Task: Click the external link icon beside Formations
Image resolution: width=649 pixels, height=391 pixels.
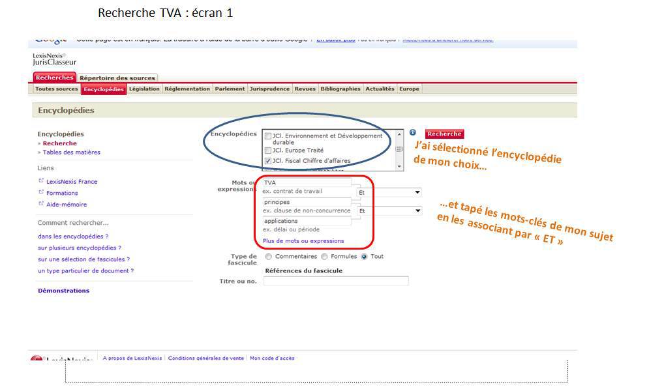Action: tap(41, 193)
